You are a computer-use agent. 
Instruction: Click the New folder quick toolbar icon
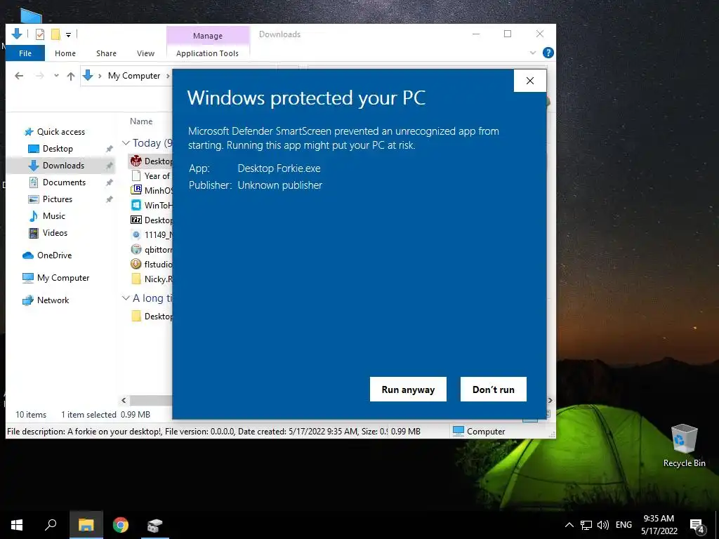pyautogui.click(x=55, y=34)
